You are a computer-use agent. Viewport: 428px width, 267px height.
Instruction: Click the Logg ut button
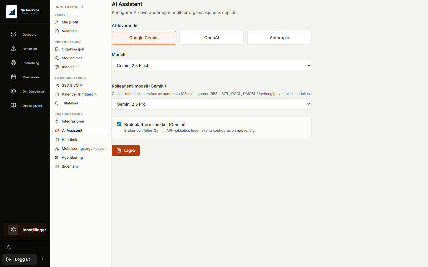coord(19,259)
